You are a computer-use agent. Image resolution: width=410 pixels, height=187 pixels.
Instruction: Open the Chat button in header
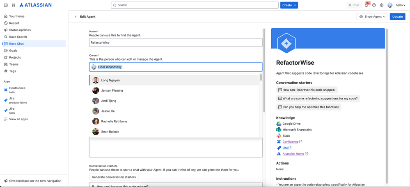point(354,5)
